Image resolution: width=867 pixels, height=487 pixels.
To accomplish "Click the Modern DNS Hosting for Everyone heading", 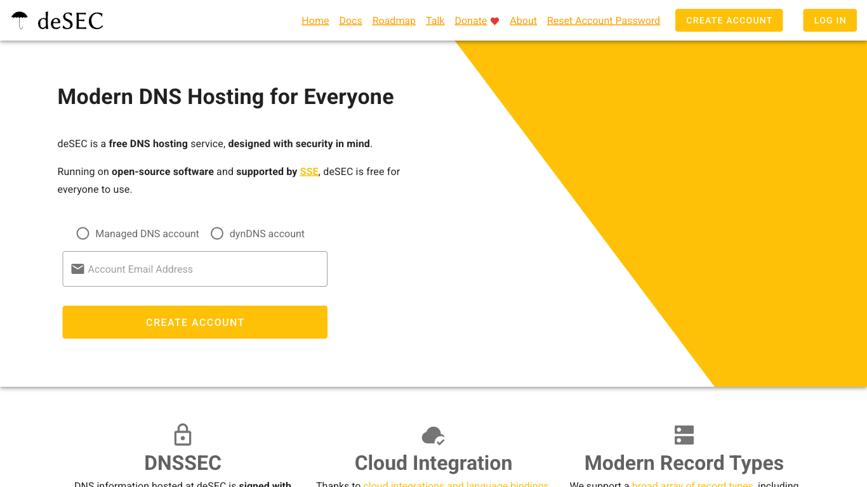I will pos(226,96).
